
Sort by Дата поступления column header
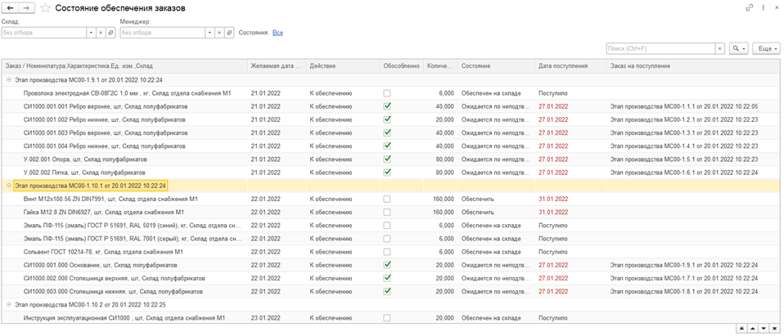[x=563, y=65]
